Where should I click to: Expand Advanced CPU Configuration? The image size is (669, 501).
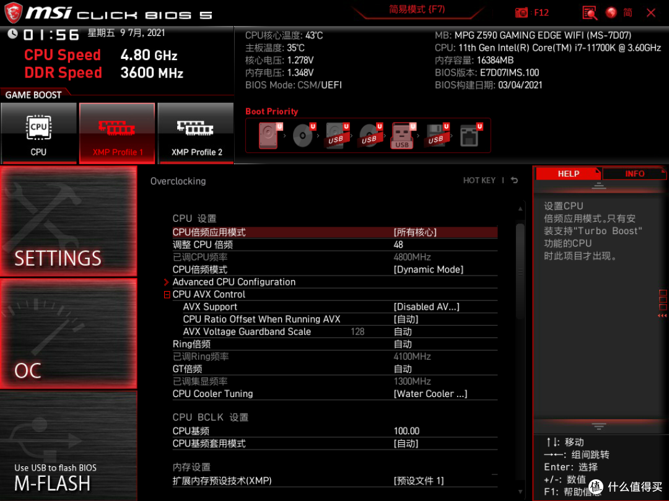(x=234, y=282)
